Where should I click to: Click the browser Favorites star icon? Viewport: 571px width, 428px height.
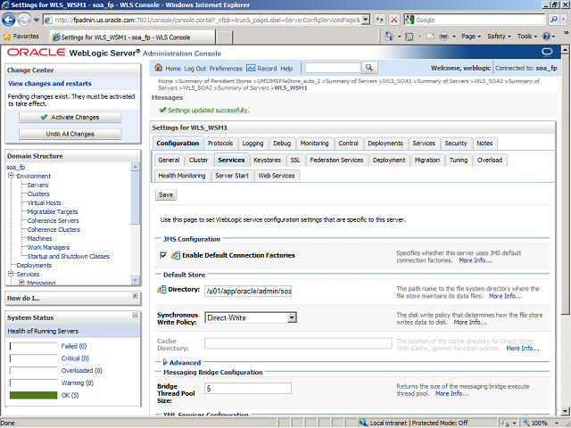tap(7, 37)
